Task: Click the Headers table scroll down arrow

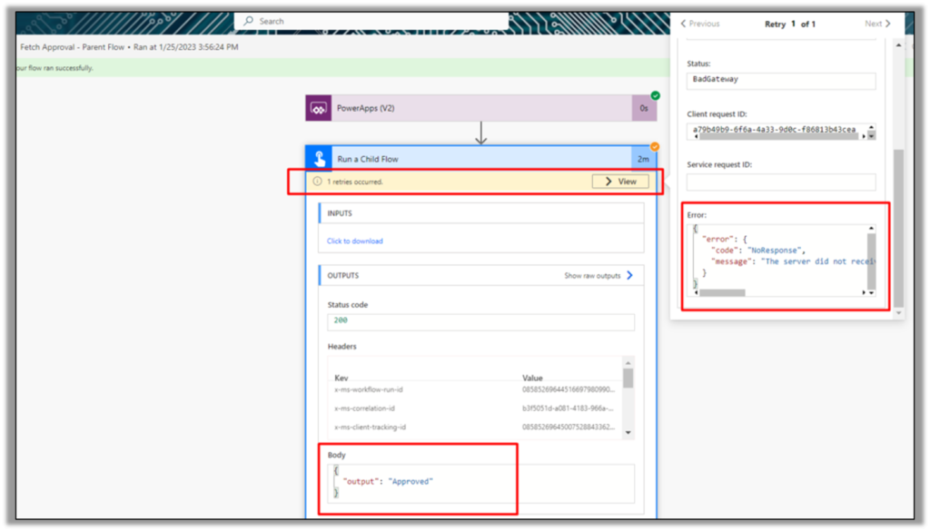Action: tap(628, 433)
